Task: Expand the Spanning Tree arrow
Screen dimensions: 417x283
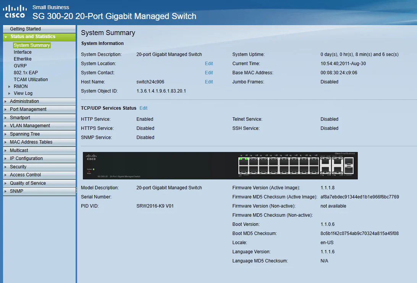Action: (x=6, y=134)
